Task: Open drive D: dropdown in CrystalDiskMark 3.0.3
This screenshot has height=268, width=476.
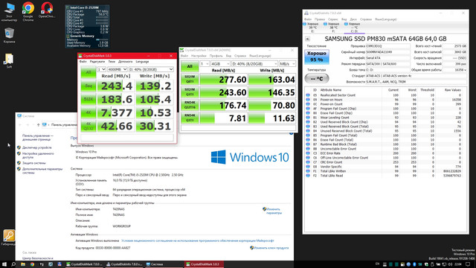Action: click(151, 69)
